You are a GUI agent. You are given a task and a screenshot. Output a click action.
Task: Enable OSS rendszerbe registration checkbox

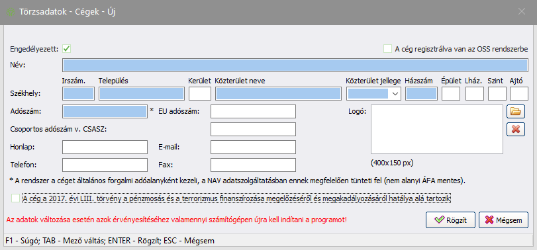tap(387, 49)
